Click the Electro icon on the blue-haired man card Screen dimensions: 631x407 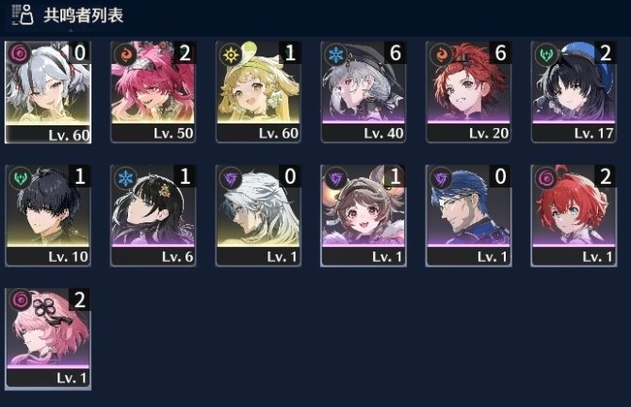(x=441, y=177)
